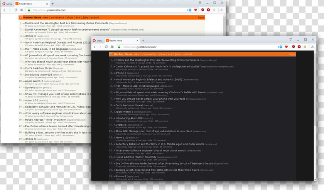
Task: Open downloads in the light window
Action: pyautogui.click(x=222, y=10)
